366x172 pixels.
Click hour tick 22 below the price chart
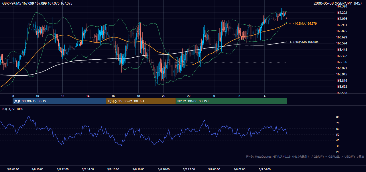(x=189, y=96)
